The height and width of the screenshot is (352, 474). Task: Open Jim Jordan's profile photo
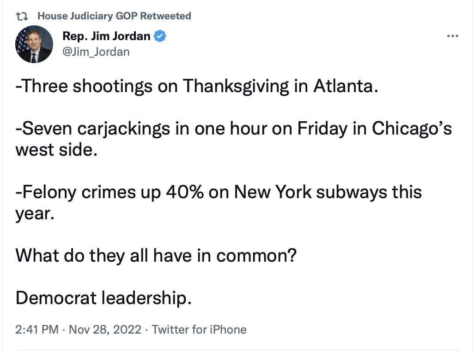[x=34, y=45]
